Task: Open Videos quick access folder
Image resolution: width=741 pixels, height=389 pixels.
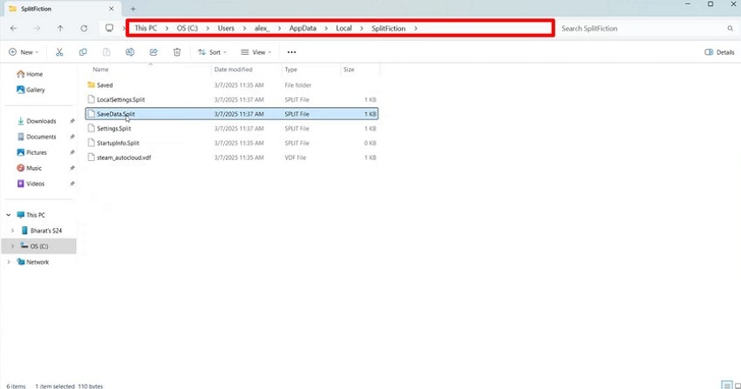Action: coord(31,184)
